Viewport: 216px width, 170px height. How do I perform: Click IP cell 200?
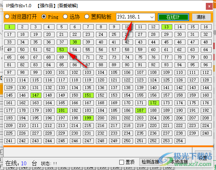[x=101, y=118]
